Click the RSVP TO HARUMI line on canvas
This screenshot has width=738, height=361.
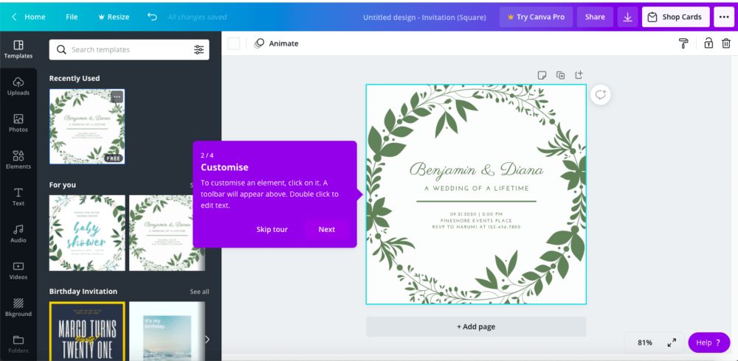pyautogui.click(x=476, y=227)
